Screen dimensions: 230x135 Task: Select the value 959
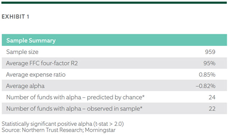click(210, 52)
